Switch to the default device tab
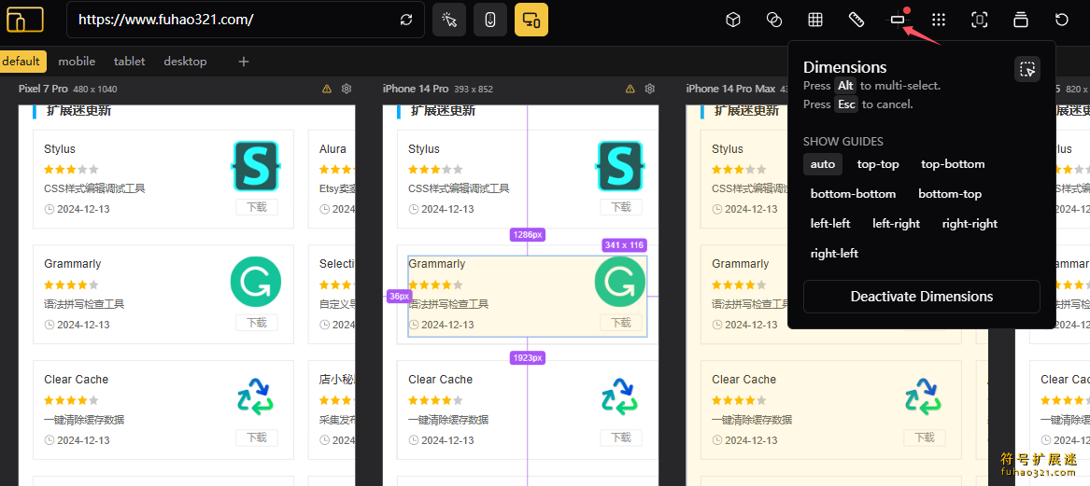Screen dimensions: 1090x486 pyautogui.click(x=21, y=61)
